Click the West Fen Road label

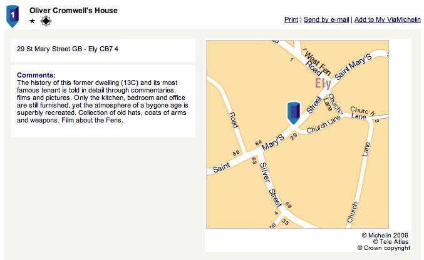coord(316,64)
